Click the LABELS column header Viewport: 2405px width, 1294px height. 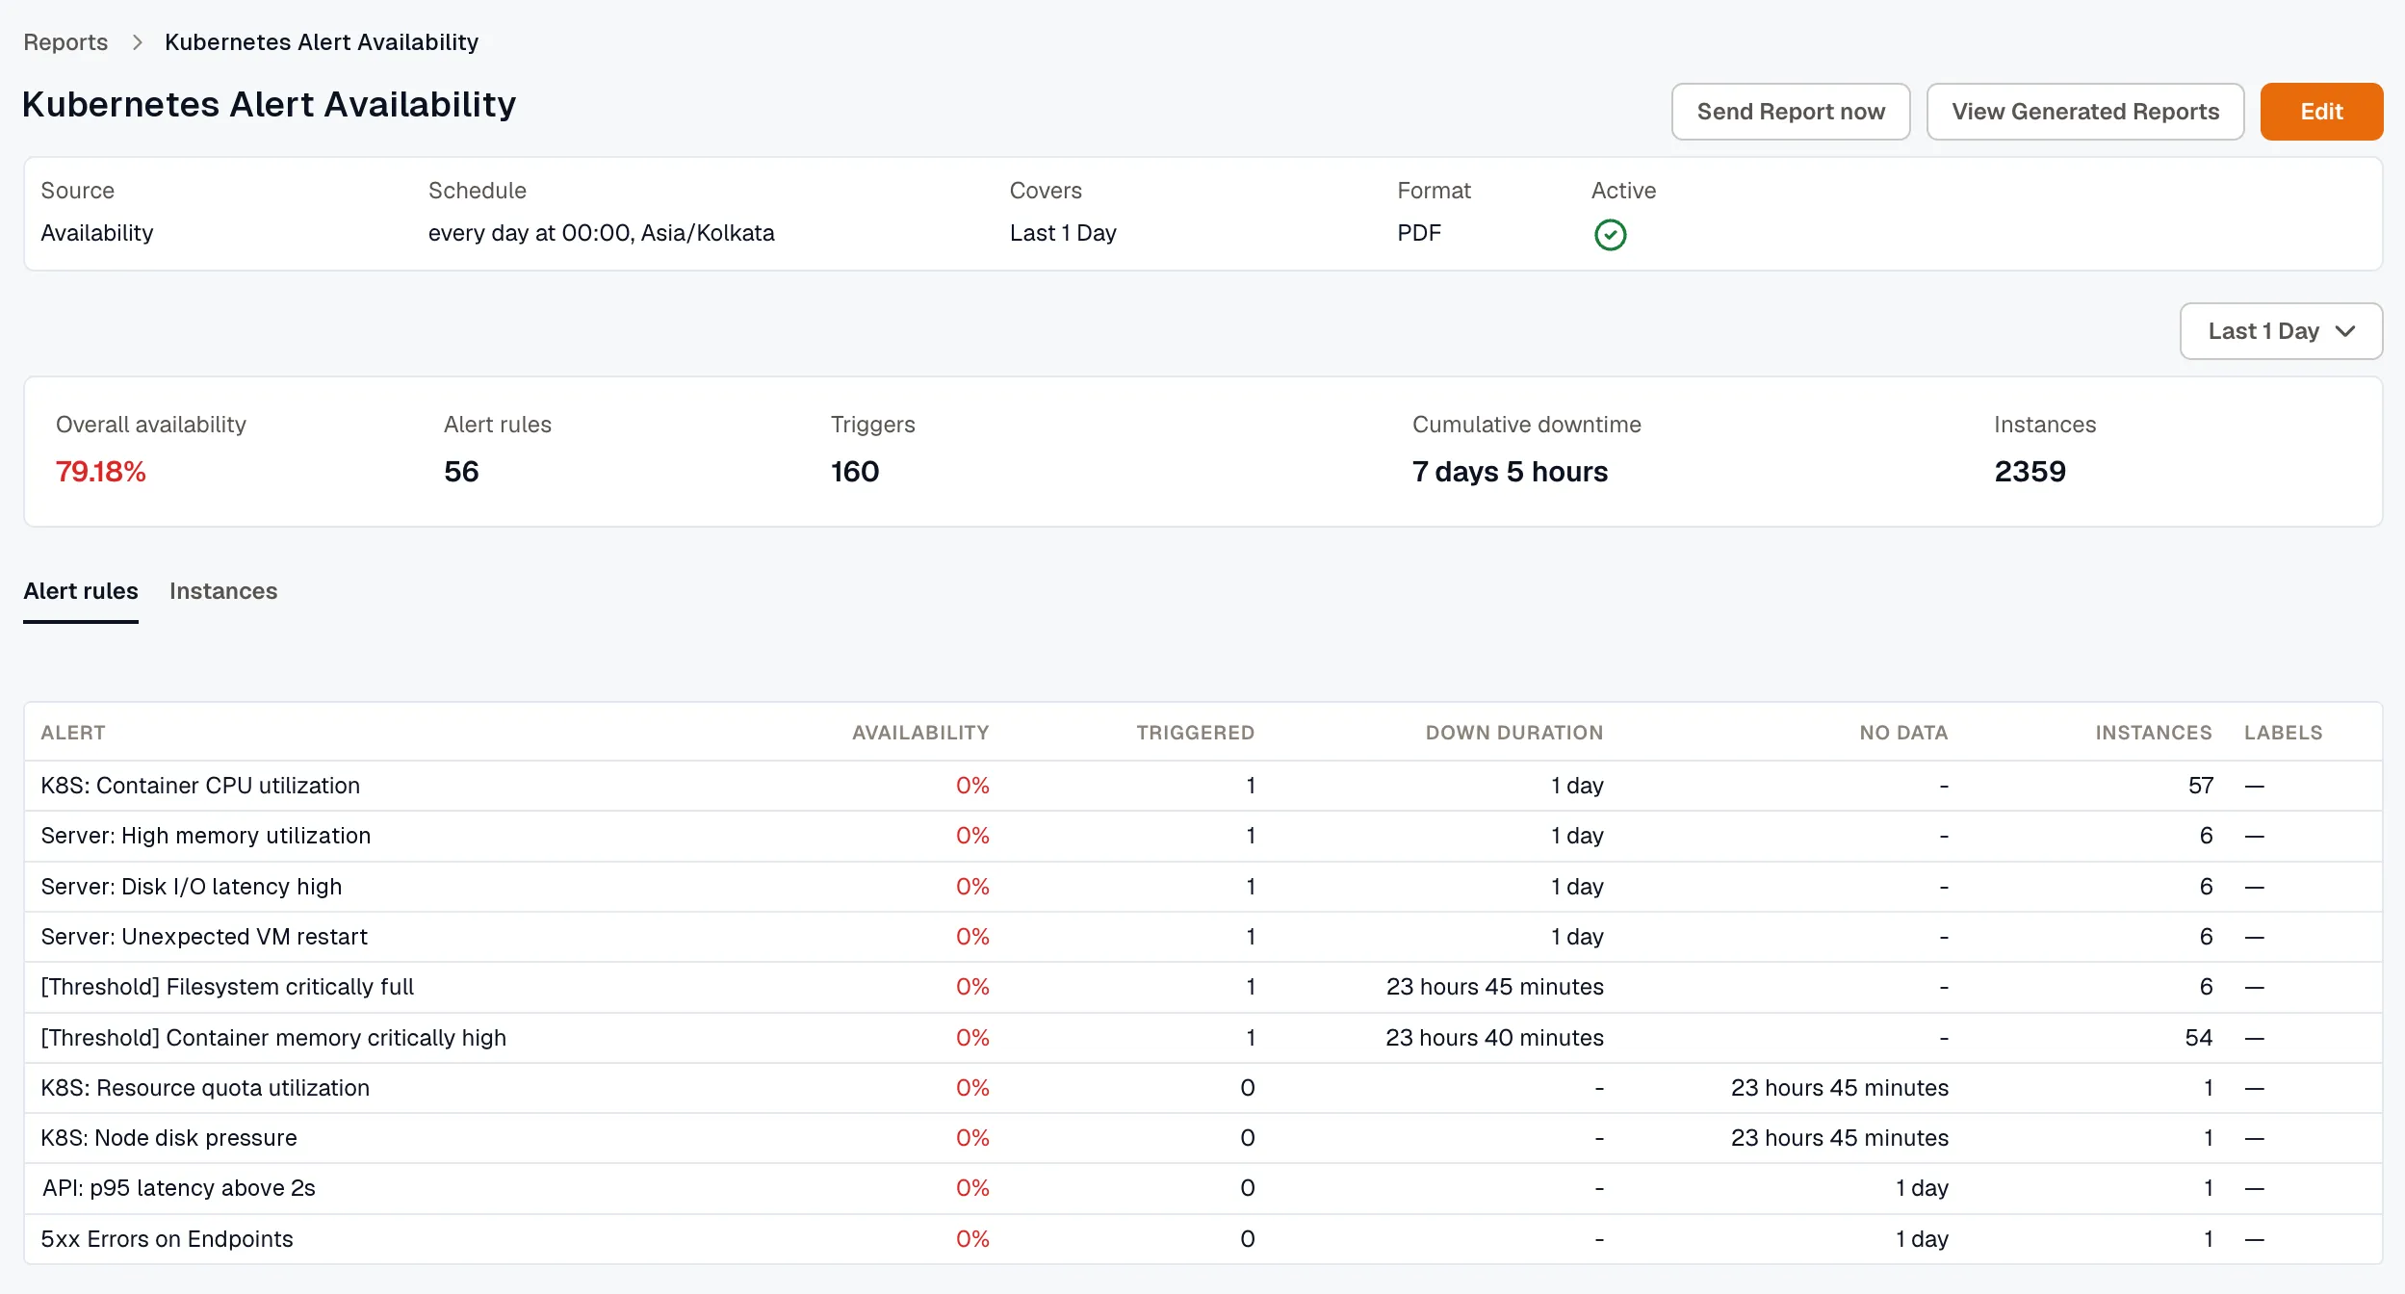click(2283, 733)
